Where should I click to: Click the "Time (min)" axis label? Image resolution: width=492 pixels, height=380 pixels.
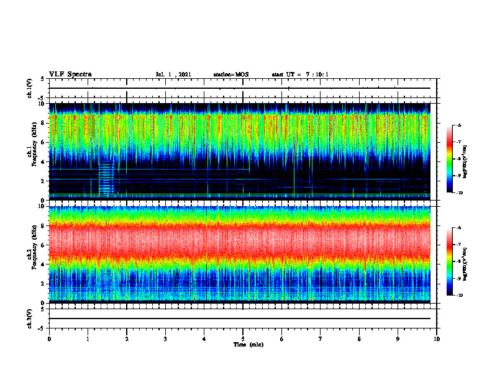pos(248,345)
